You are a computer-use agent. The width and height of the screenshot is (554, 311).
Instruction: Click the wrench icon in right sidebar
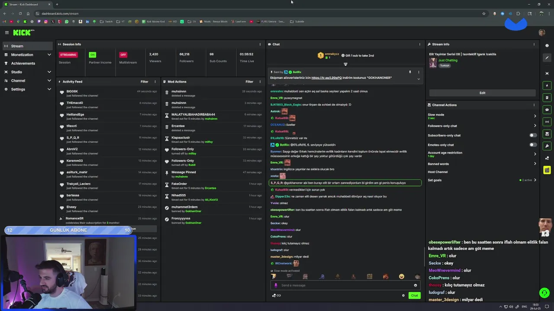[x=547, y=146]
